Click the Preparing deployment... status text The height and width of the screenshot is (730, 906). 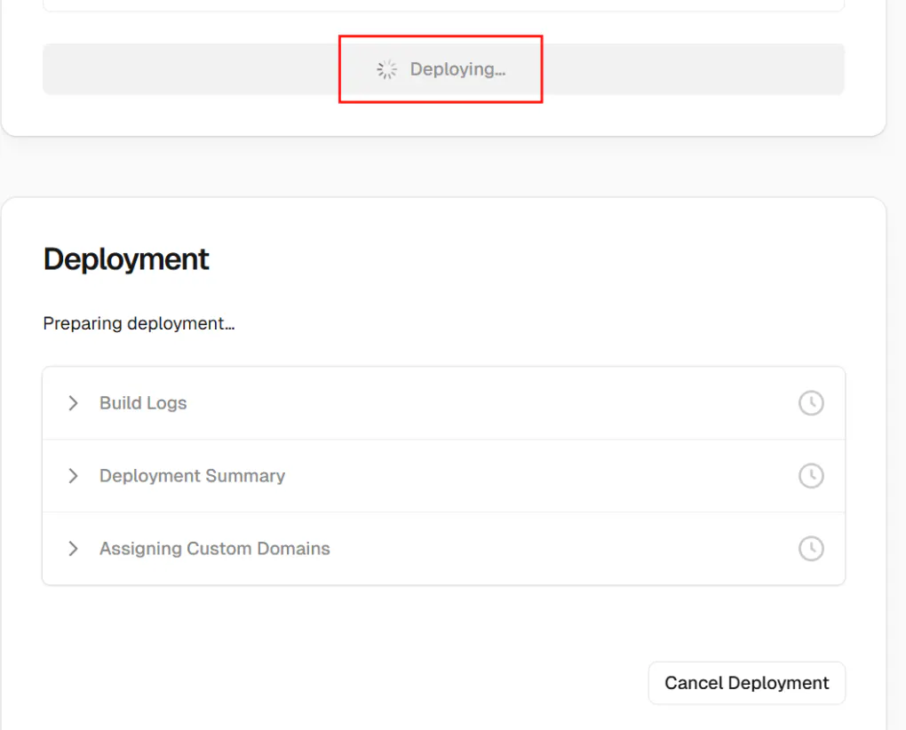point(139,323)
